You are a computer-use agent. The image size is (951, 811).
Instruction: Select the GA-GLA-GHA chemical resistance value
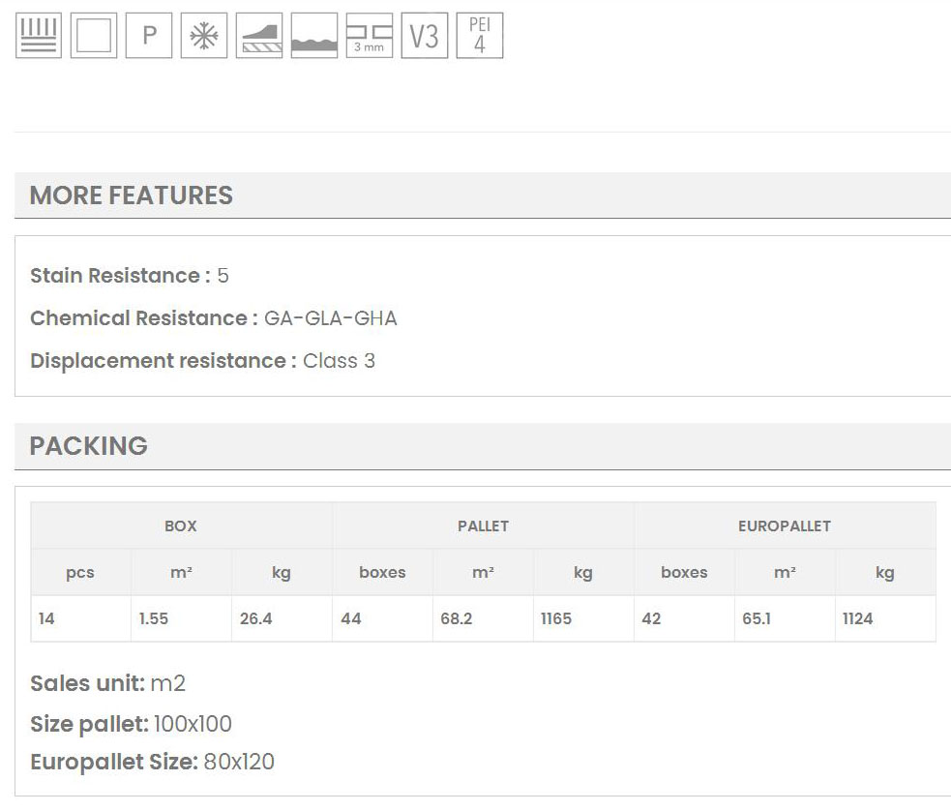[330, 318]
